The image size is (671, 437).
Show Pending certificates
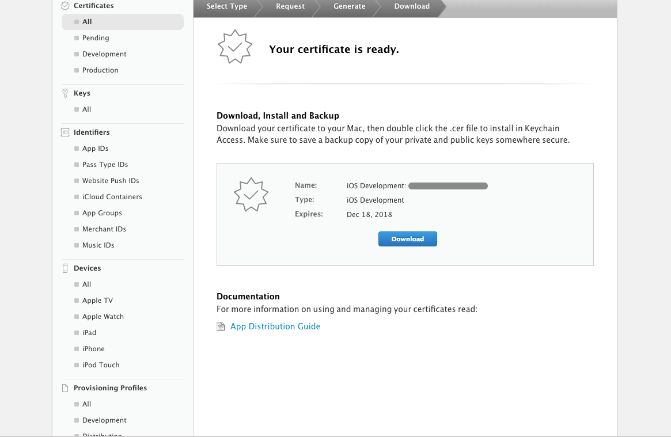click(x=96, y=38)
